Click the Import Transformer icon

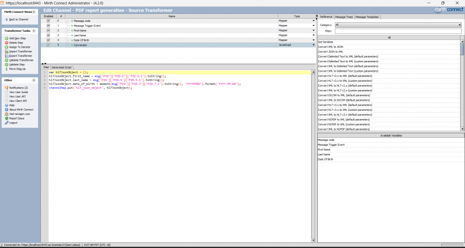[6, 51]
